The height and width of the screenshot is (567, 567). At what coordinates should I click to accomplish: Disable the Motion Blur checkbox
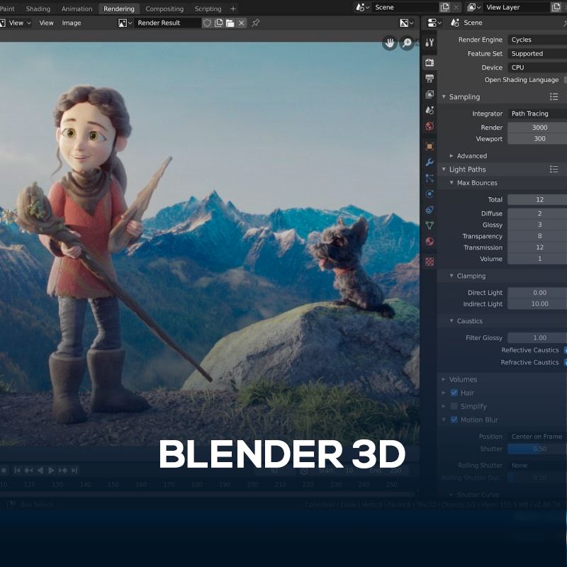coord(454,420)
